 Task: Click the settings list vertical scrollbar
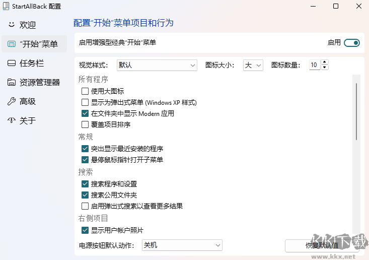click(x=356, y=111)
